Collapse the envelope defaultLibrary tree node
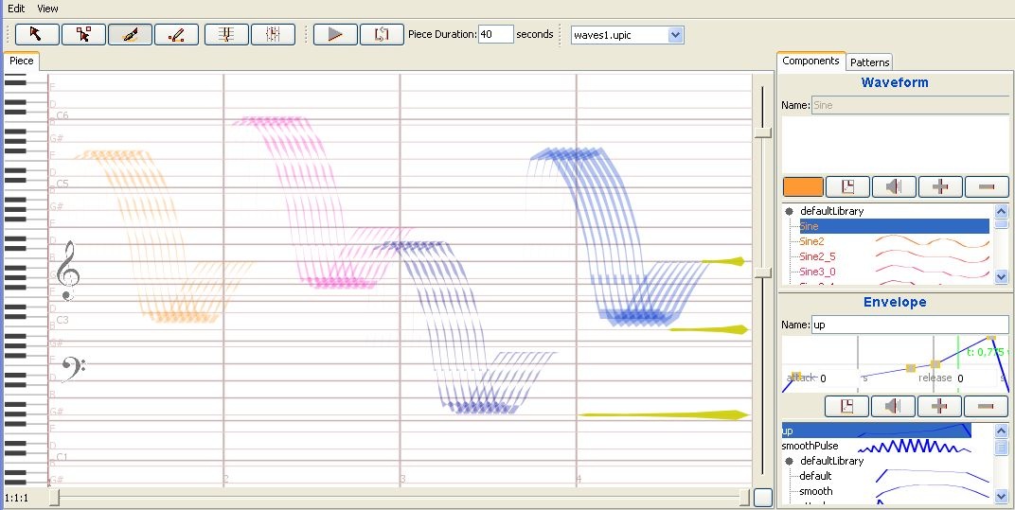This screenshot has width=1015, height=510. tap(789, 462)
